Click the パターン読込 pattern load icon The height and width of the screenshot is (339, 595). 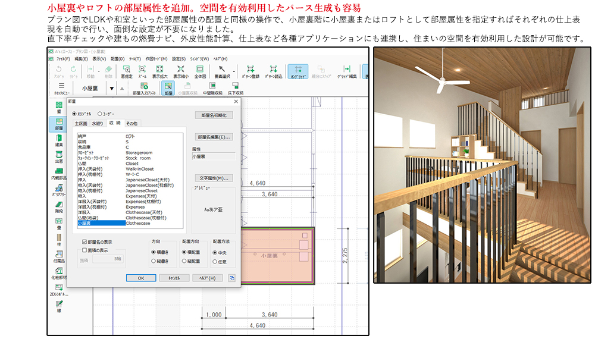tap(273, 71)
